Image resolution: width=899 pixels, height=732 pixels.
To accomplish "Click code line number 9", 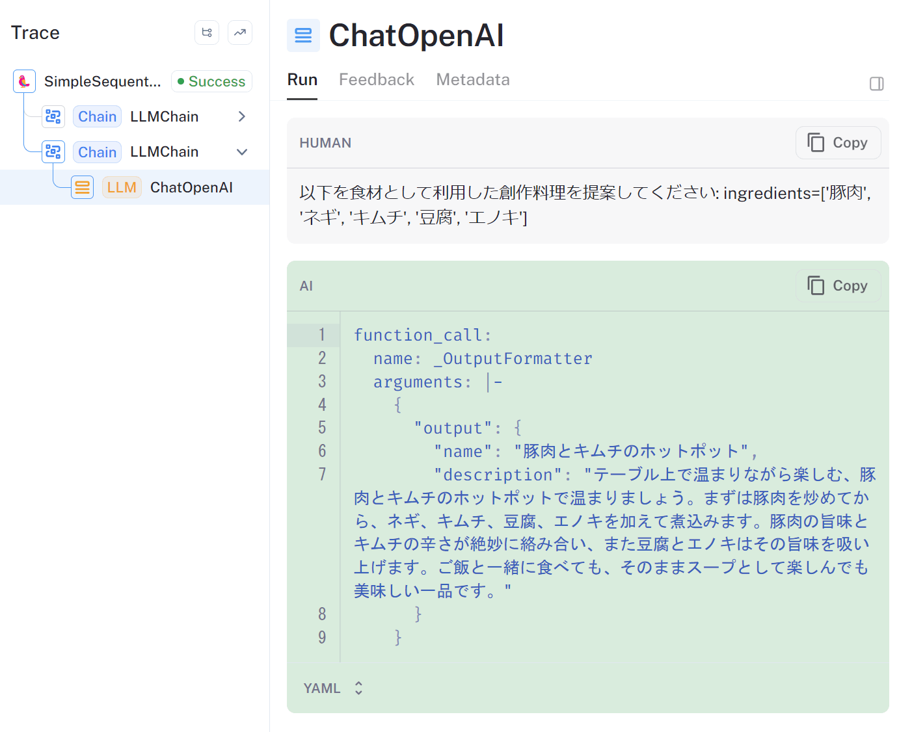I will (322, 637).
